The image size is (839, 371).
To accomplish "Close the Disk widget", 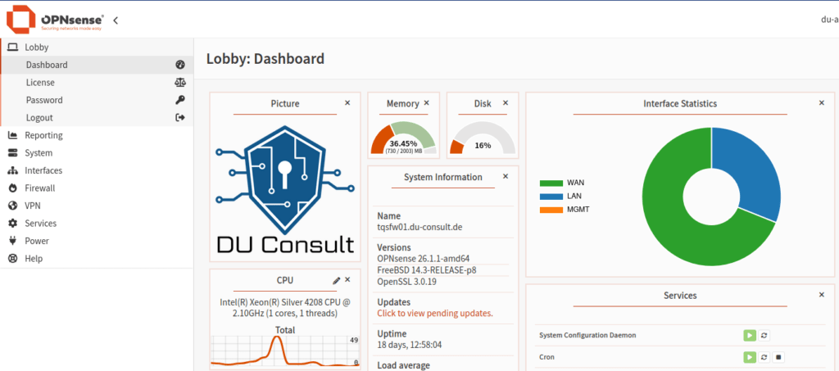I will [506, 102].
